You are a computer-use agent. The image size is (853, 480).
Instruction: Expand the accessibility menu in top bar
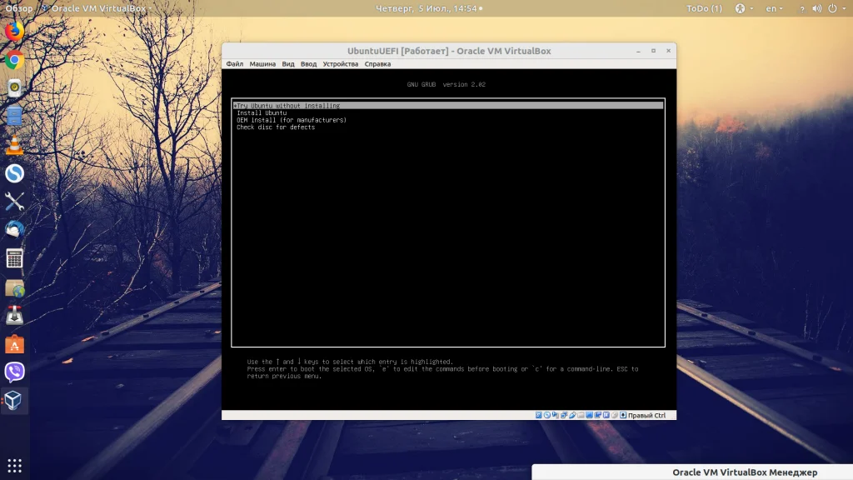(x=744, y=8)
